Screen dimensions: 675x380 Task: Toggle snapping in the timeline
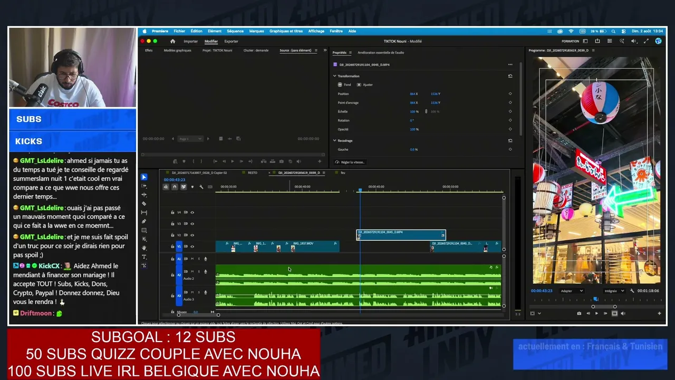175,187
